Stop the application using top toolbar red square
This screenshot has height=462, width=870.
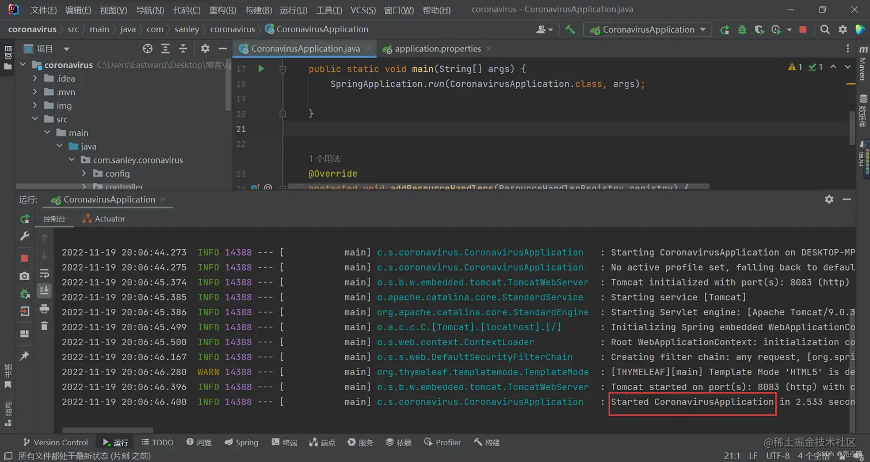(803, 29)
